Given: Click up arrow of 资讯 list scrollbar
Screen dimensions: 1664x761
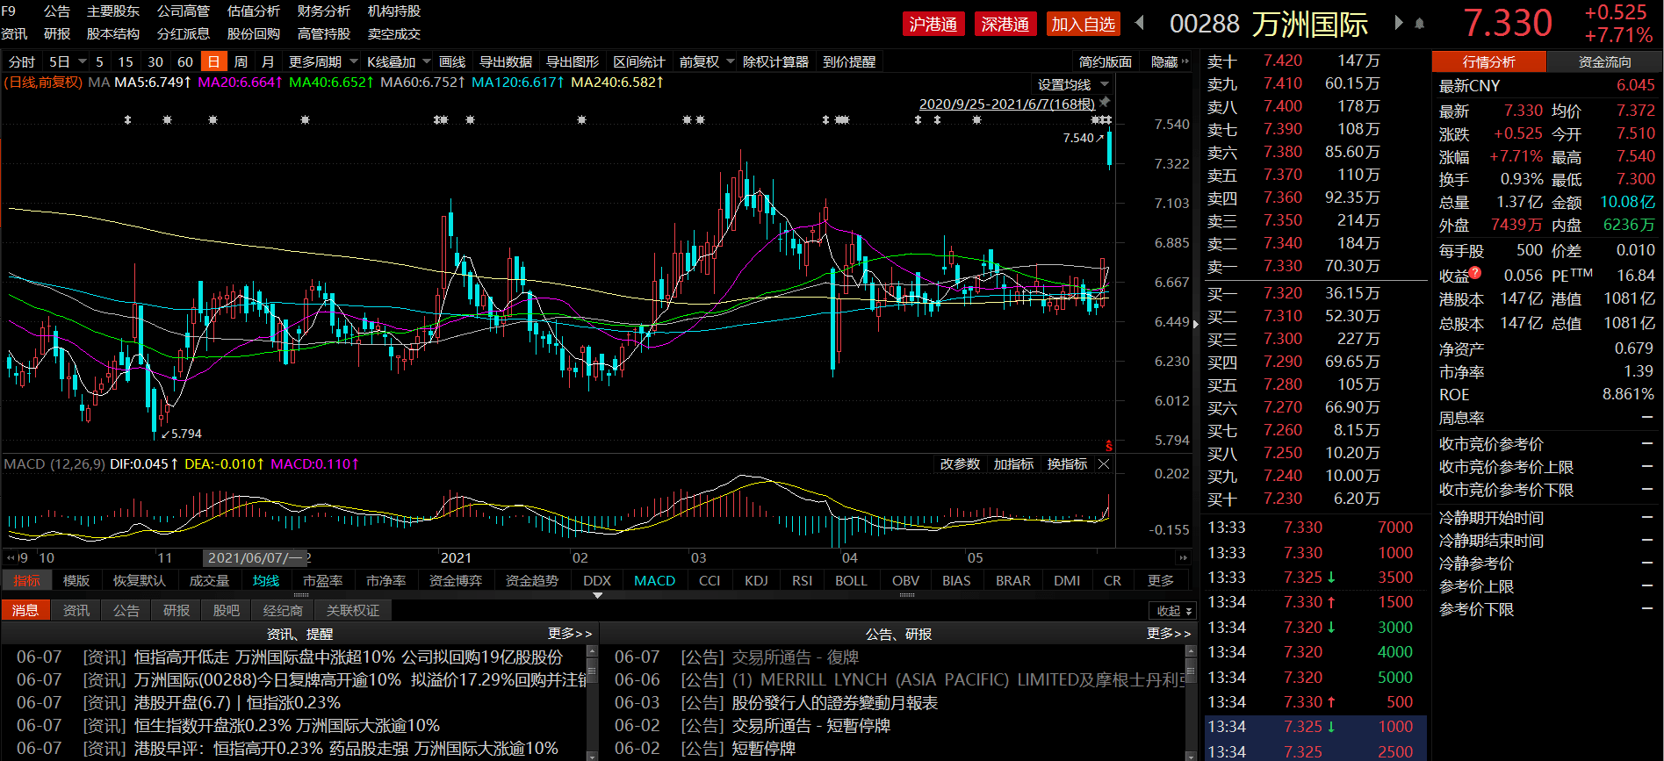Looking at the screenshot, I should 592,651.
